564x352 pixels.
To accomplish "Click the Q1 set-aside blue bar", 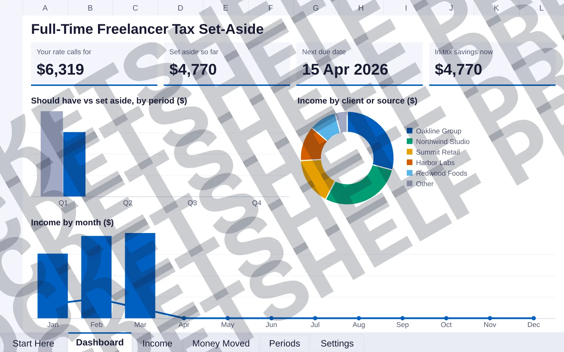I will pyautogui.click(x=74, y=164).
